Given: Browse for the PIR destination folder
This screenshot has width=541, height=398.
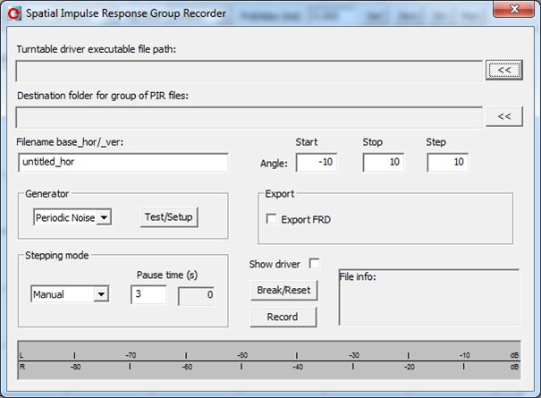Looking at the screenshot, I should click(503, 116).
